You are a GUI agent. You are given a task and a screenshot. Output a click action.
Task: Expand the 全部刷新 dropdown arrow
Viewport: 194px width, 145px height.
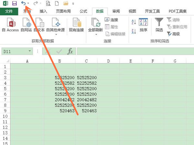coord(96,35)
